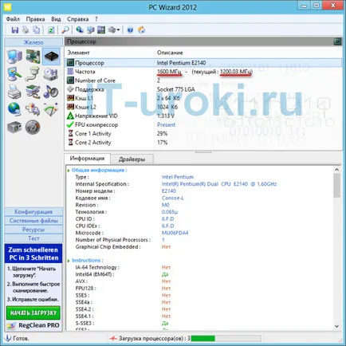Image resolution: width=346 pixels, height=346 pixels.
Task: Select the Multimedia music note sidebar icon
Action: (x=50, y=92)
